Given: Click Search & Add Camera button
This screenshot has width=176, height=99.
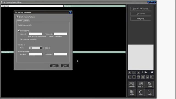Looking at the screenshot, I should (x=141, y=9).
